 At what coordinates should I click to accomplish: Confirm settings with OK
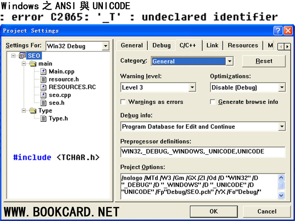point(214,212)
